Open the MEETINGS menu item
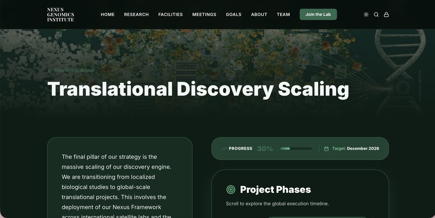 [x=204, y=14]
